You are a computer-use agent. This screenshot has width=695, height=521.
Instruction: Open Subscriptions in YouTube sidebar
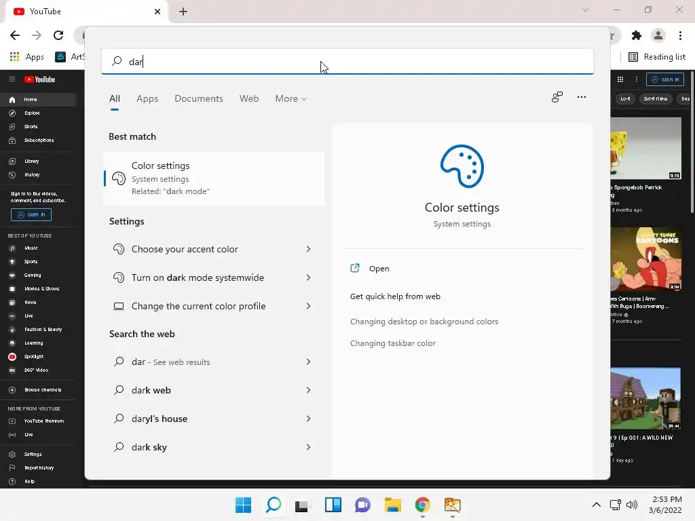38,140
